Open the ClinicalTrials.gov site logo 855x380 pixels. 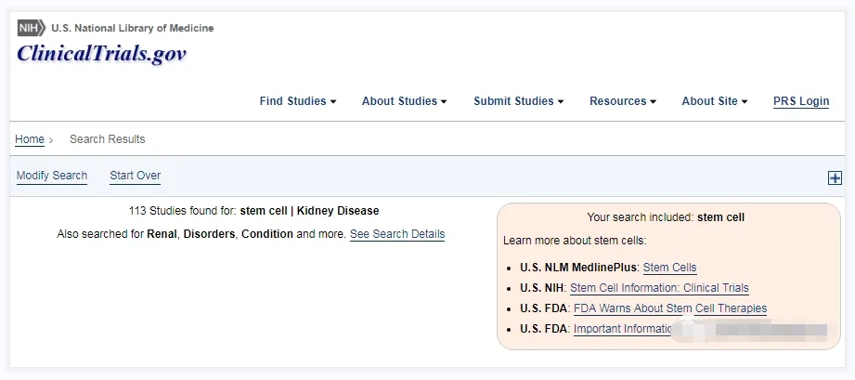point(101,54)
